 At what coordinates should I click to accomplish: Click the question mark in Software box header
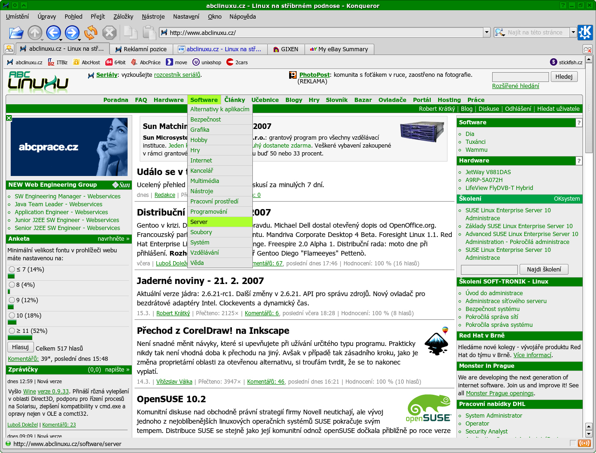click(579, 123)
